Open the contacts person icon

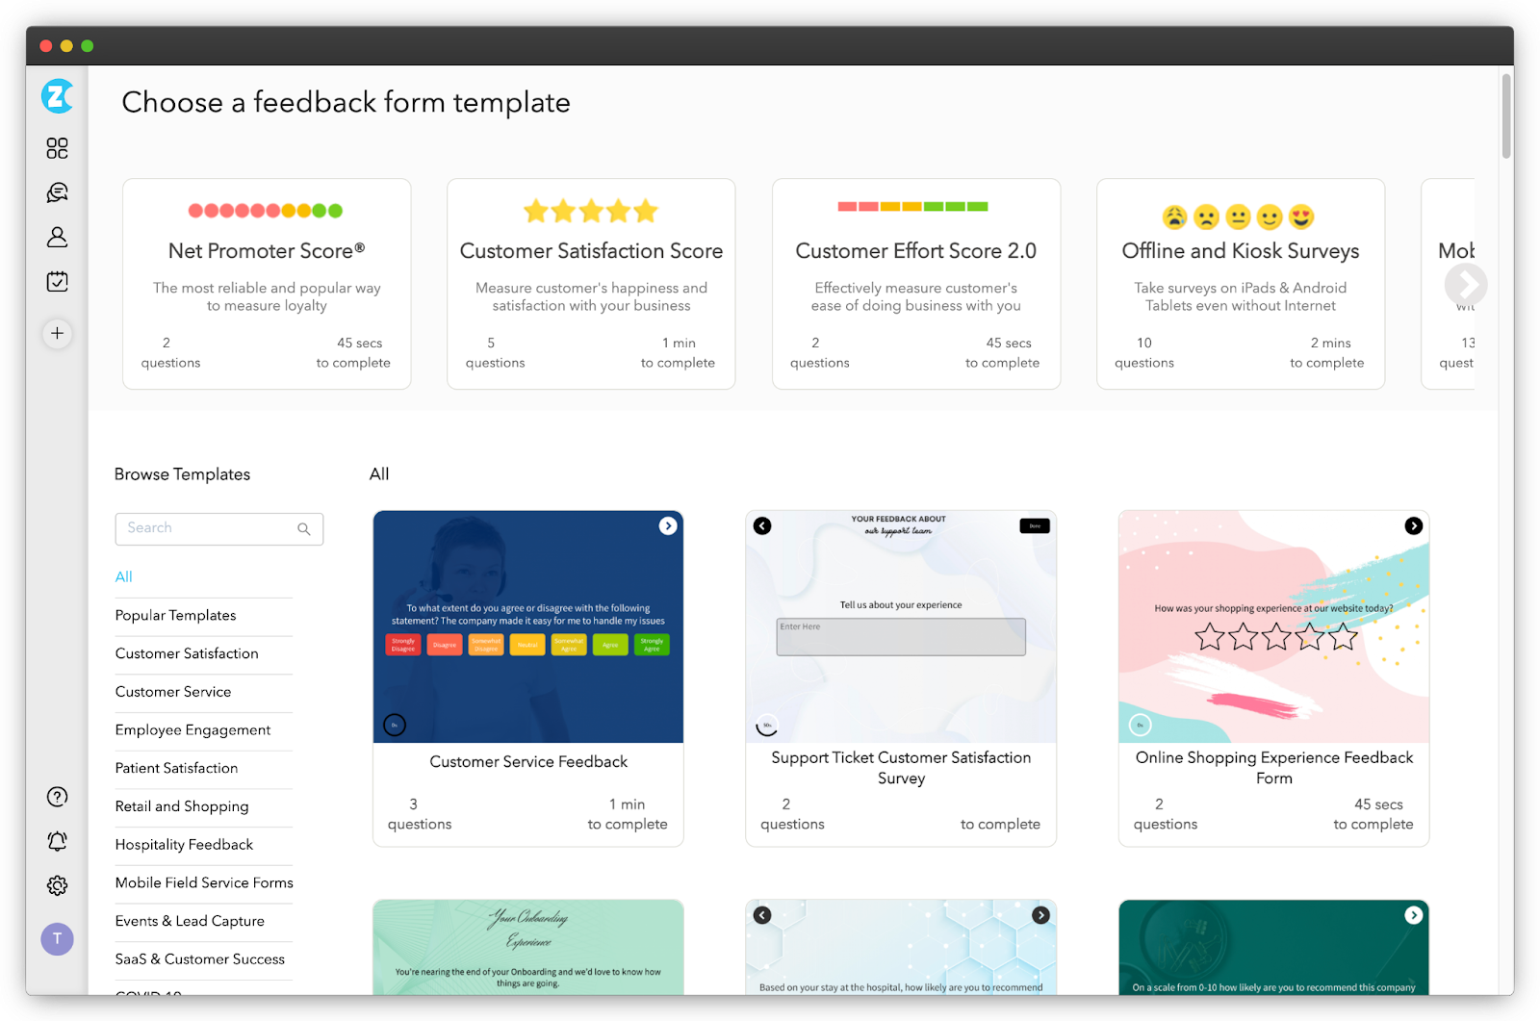pos(58,237)
